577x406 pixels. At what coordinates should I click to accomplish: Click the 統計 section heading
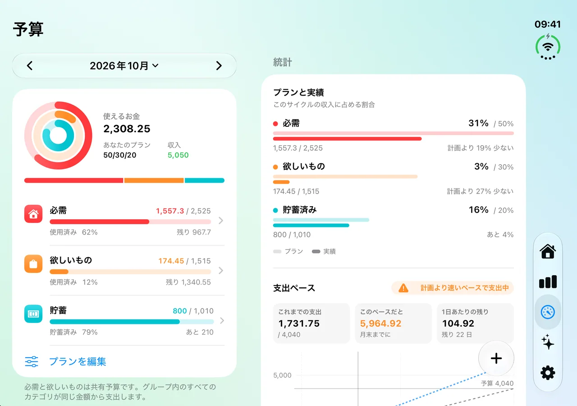click(x=283, y=62)
